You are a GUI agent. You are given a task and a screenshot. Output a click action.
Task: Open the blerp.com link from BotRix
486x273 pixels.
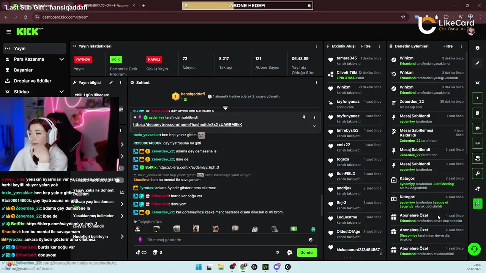[x=189, y=167]
